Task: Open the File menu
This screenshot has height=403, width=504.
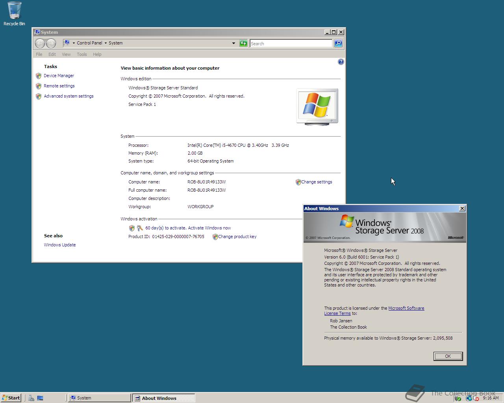Action: (39, 54)
